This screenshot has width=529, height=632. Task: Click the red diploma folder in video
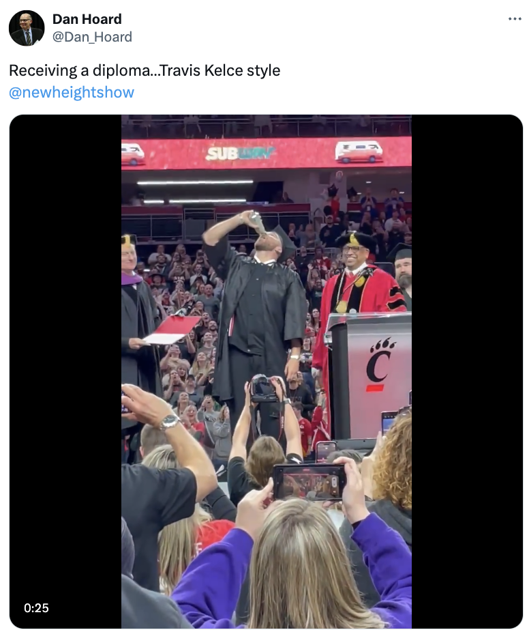172,330
